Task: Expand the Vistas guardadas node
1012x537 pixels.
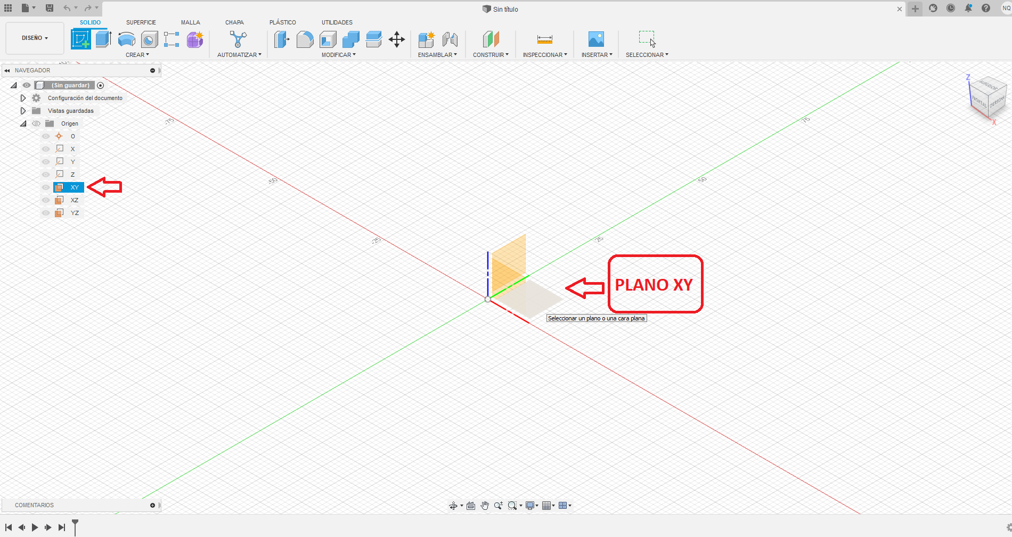Action: click(x=23, y=111)
